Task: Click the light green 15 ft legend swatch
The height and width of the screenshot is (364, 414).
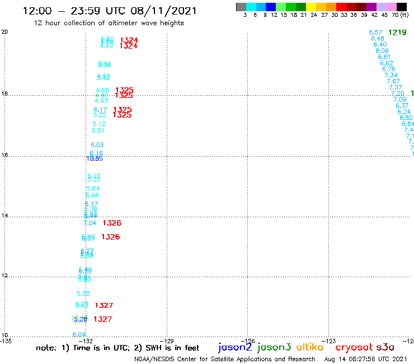Action: [281, 7]
